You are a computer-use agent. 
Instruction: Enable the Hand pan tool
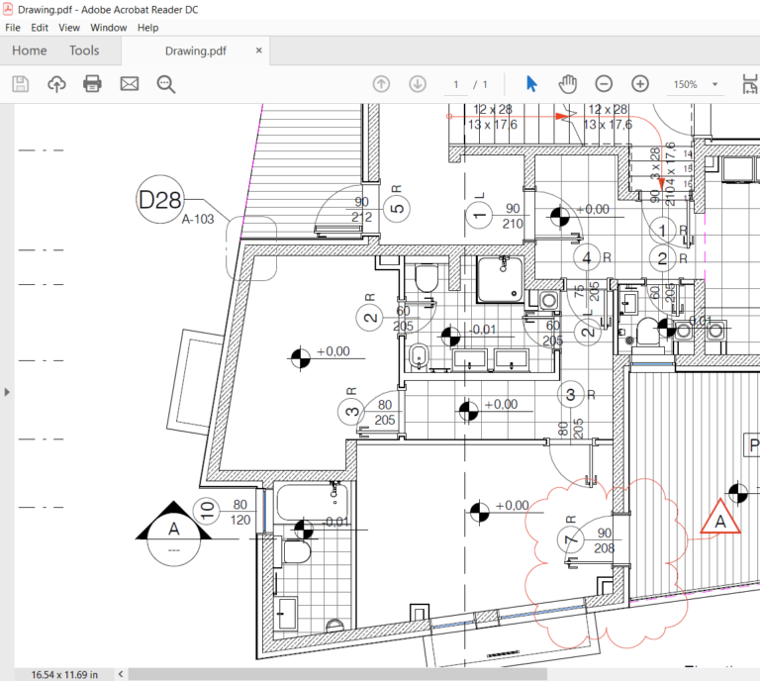point(568,84)
